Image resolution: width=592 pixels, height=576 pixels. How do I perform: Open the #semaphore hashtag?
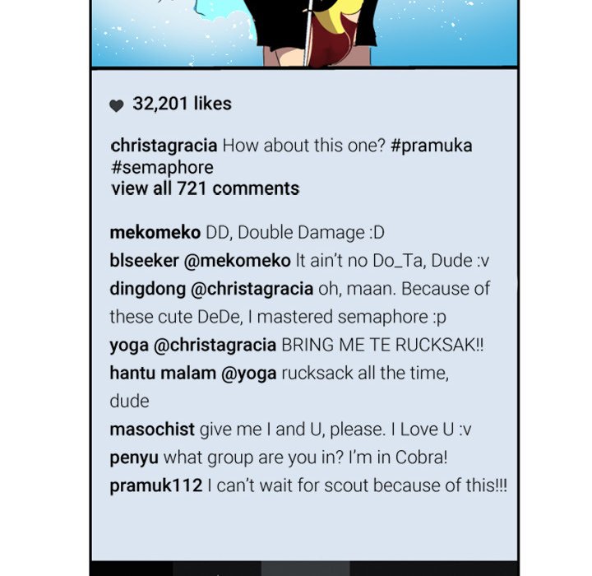point(162,167)
